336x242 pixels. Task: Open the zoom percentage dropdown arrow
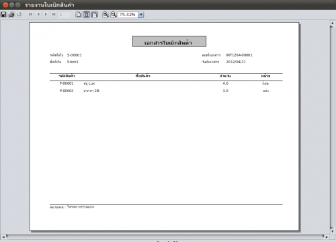141,15
